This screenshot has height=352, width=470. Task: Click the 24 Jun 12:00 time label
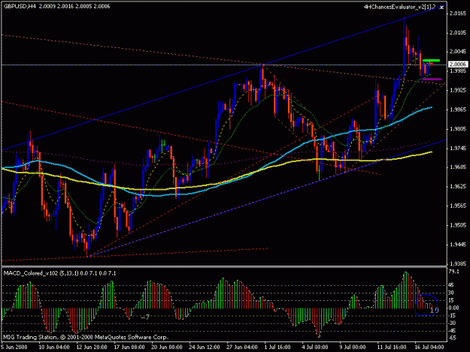click(x=205, y=347)
